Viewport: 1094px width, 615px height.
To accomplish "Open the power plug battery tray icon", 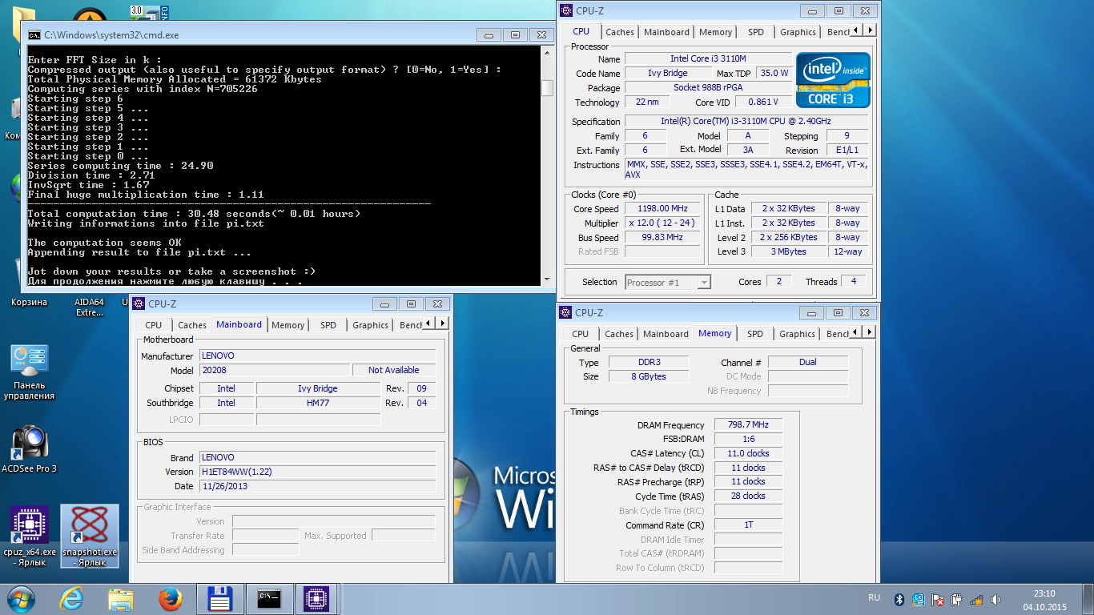I will pyautogui.click(x=956, y=599).
